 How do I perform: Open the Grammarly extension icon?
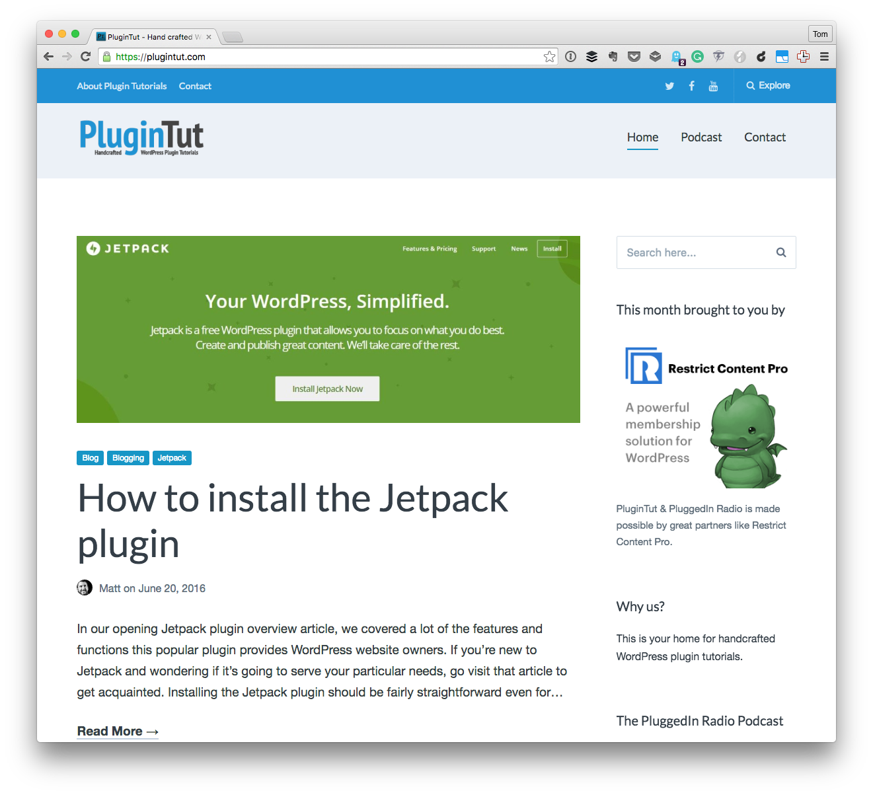tap(697, 57)
